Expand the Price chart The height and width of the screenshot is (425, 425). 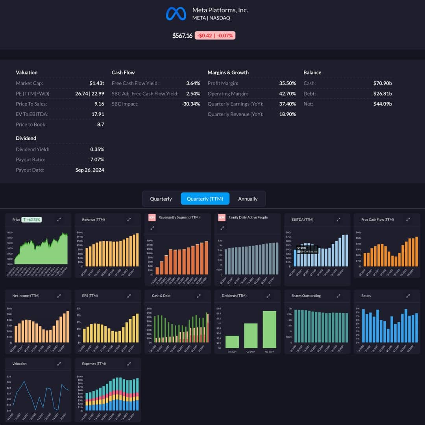[x=59, y=220]
